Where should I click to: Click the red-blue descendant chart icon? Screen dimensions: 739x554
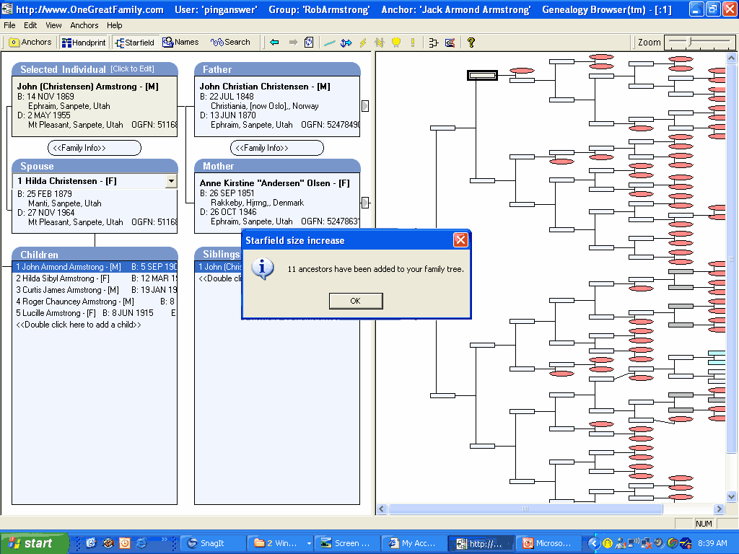point(450,43)
